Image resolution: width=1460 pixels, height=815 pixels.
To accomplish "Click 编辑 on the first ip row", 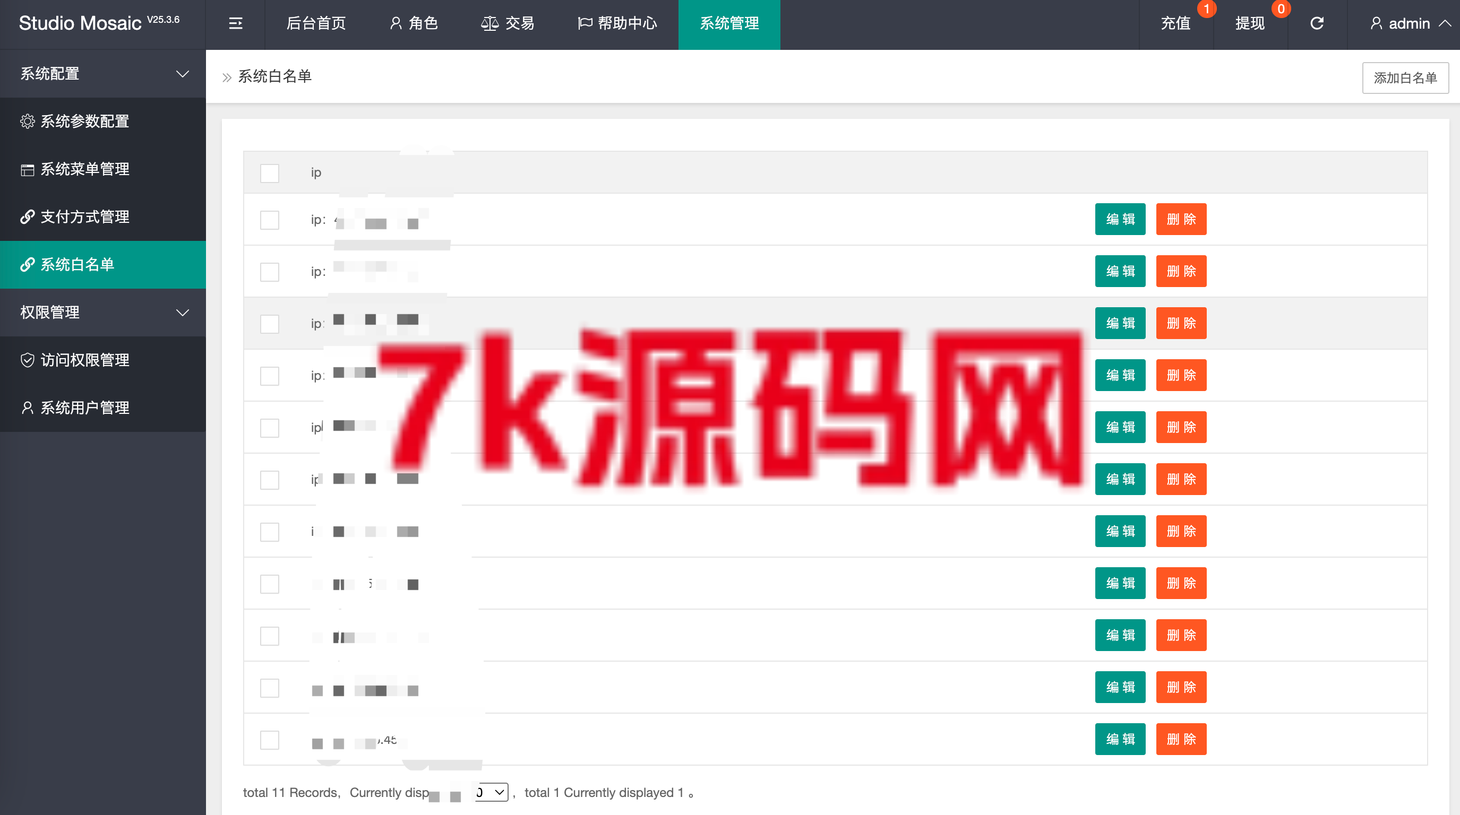I will coord(1119,219).
